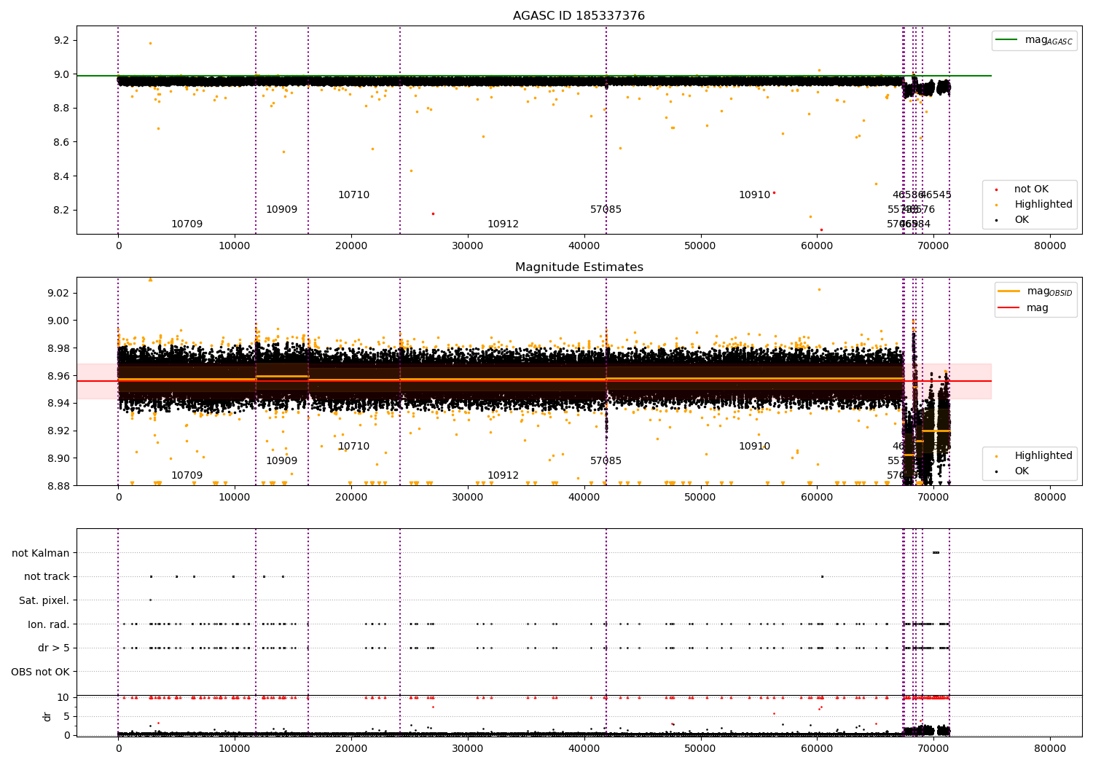Viewport: 1093px width, 765px height.
Task: Click obsid label 10912 in Magnitude Estimates panel
Action: coord(503,476)
